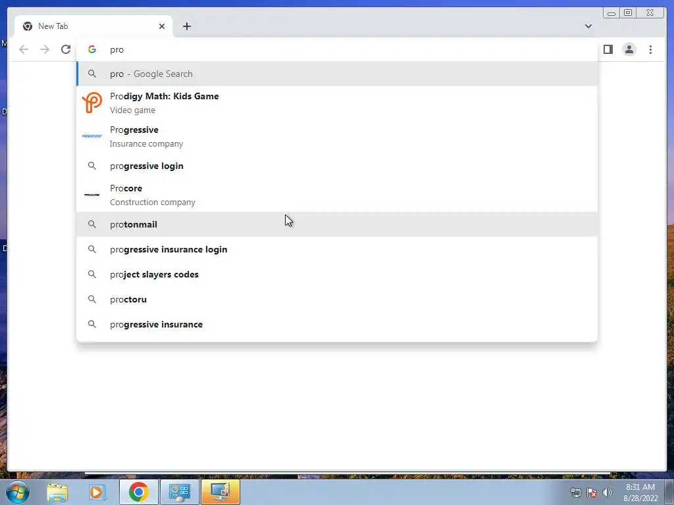Click the address bar containing pro
This screenshot has width=674, height=505.
[337, 49]
